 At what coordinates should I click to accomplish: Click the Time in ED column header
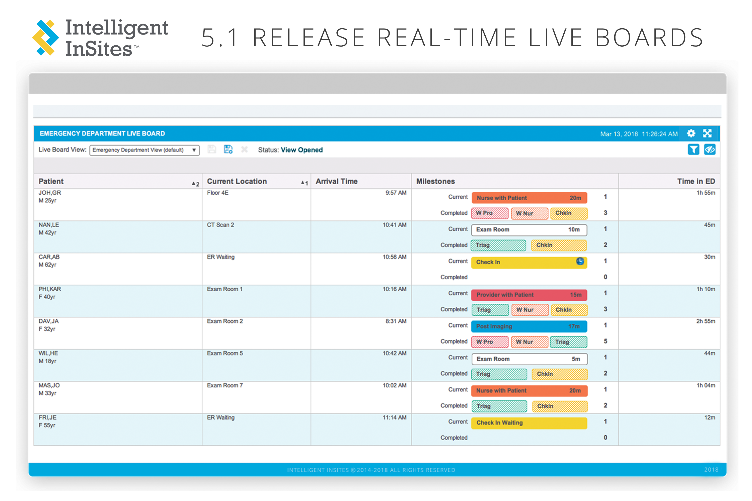[x=696, y=181]
